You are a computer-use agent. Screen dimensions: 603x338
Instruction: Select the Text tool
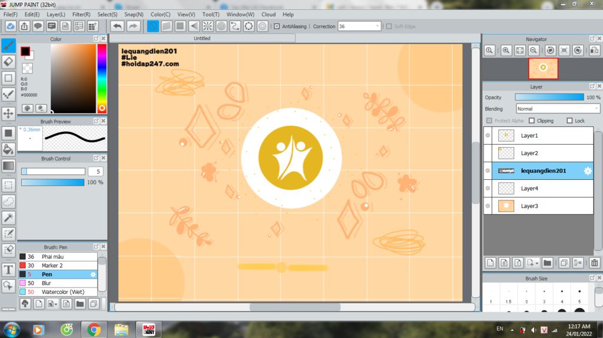(8, 270)
